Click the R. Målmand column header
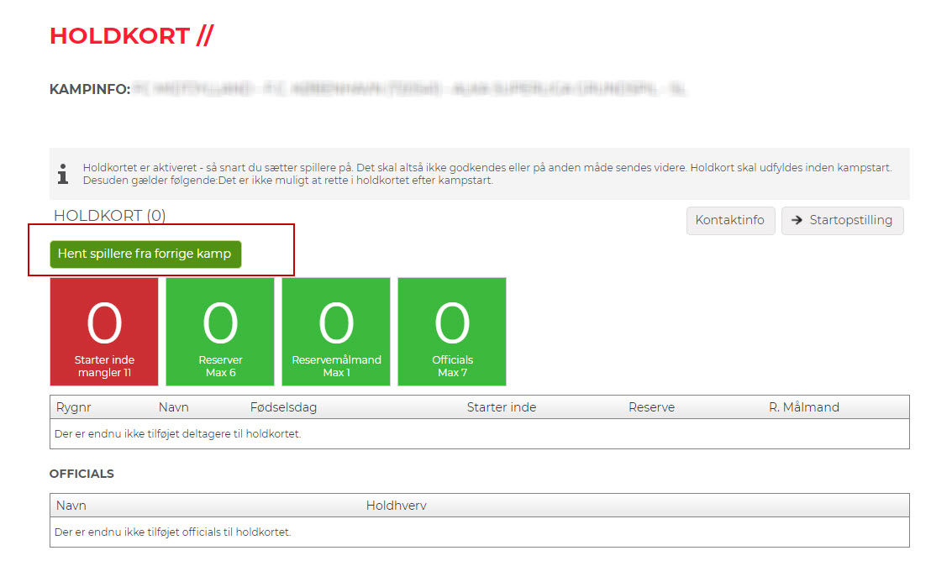931x561 pixels. 803,407
